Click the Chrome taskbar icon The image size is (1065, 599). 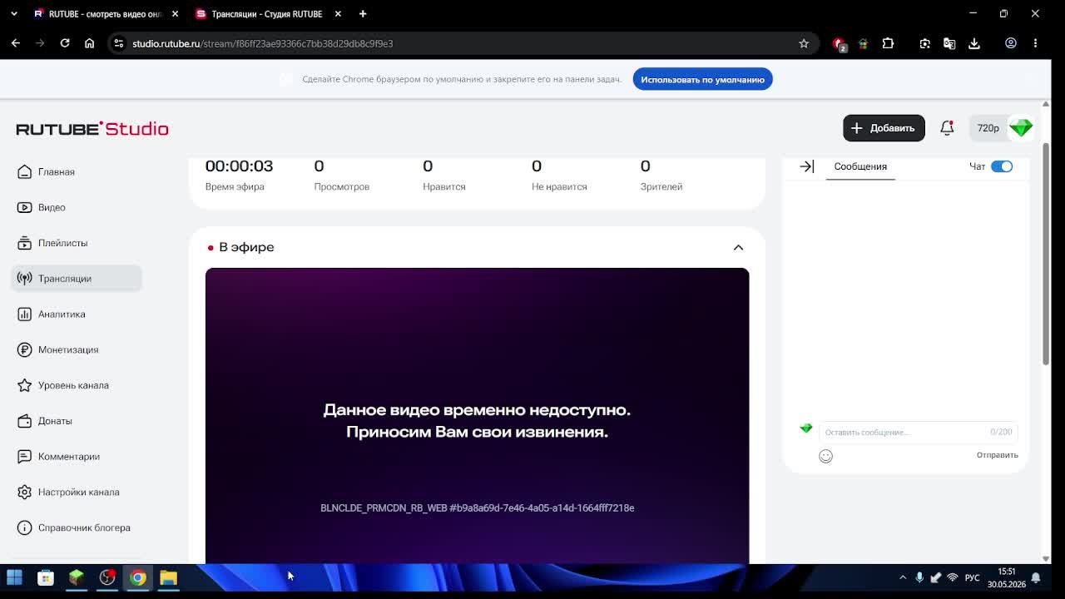(x=138, y=577)
